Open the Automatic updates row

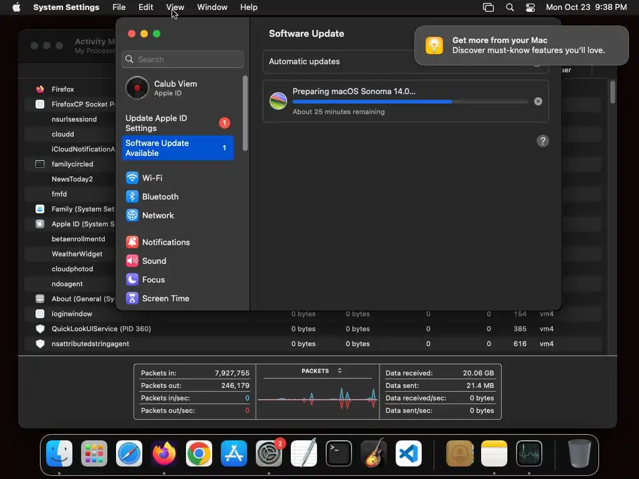click(x=406, y=62)
